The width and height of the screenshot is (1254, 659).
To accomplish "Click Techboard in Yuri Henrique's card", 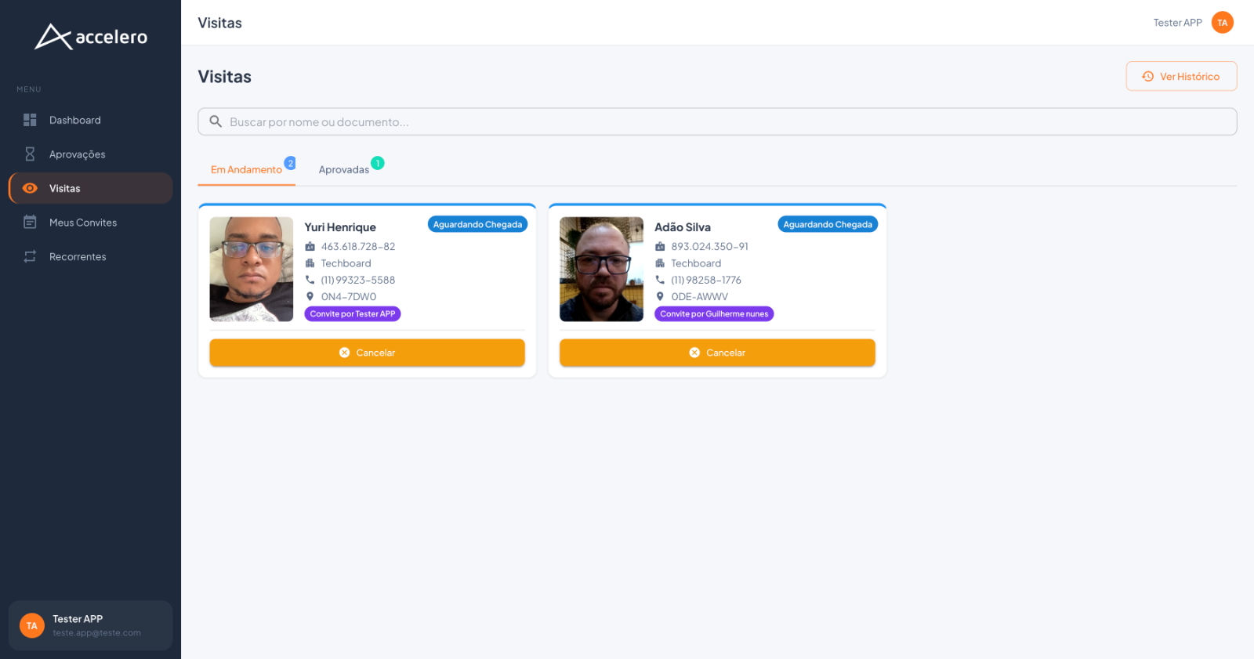I will [x=346, y=263].
